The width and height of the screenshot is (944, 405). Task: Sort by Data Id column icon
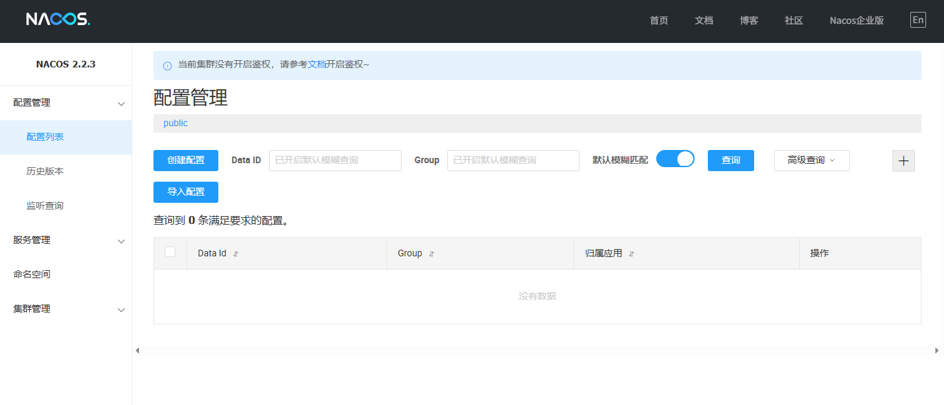pos(236,254)
